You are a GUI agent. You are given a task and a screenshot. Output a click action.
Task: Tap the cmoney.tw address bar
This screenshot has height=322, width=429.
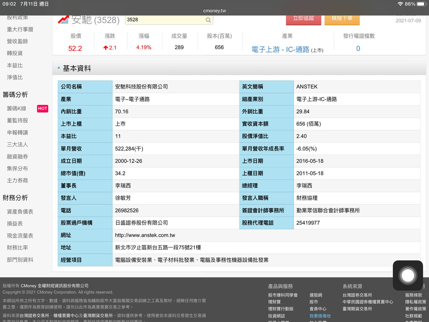point(214,11)
